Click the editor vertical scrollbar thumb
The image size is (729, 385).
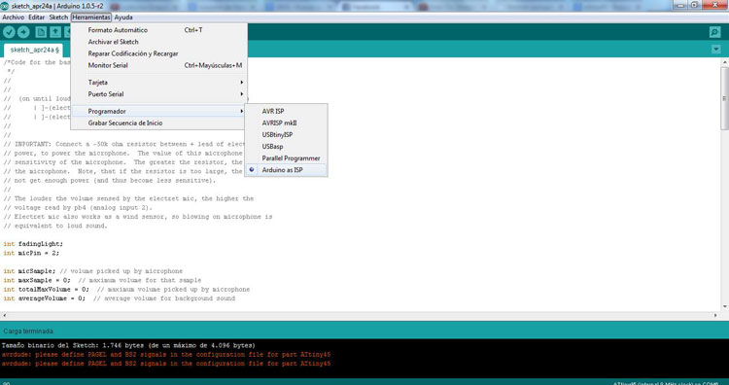coord(725,98)
